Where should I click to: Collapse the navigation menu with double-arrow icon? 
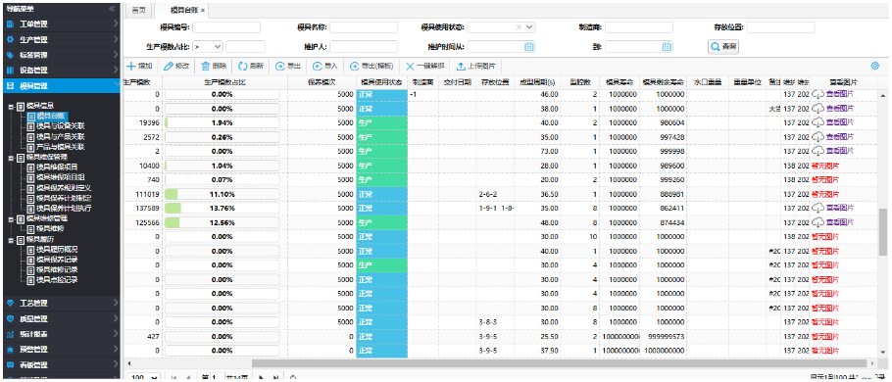click(x=112, y=9)
